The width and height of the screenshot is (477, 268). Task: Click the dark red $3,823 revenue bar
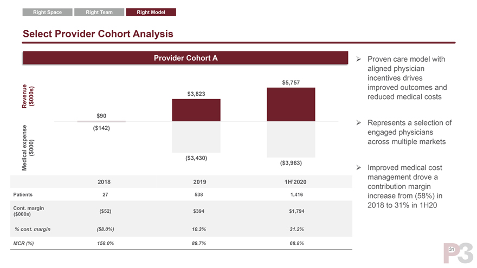point(196,110)
